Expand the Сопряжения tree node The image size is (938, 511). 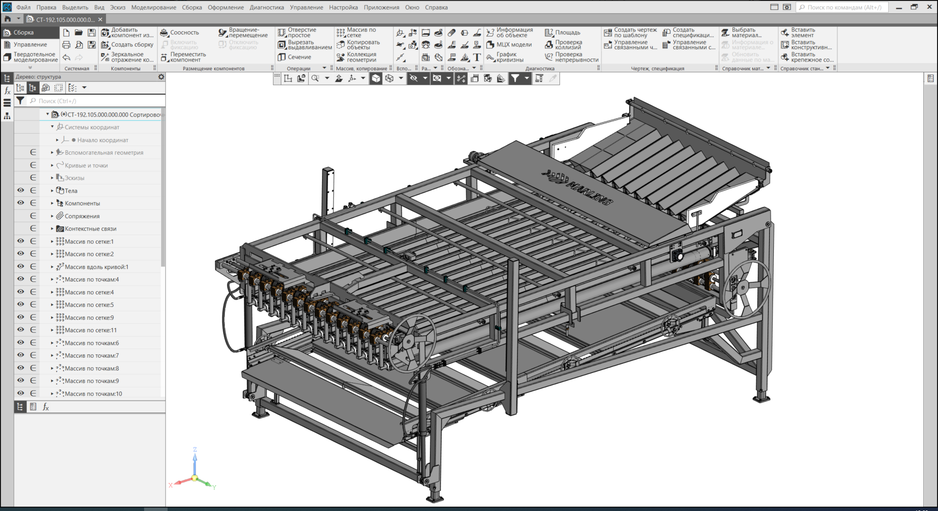52,216
